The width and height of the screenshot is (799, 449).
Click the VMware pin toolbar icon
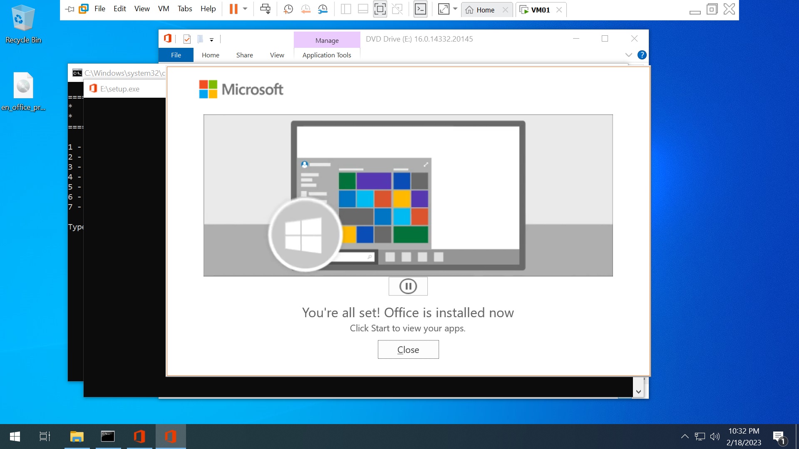pos(70,9)
